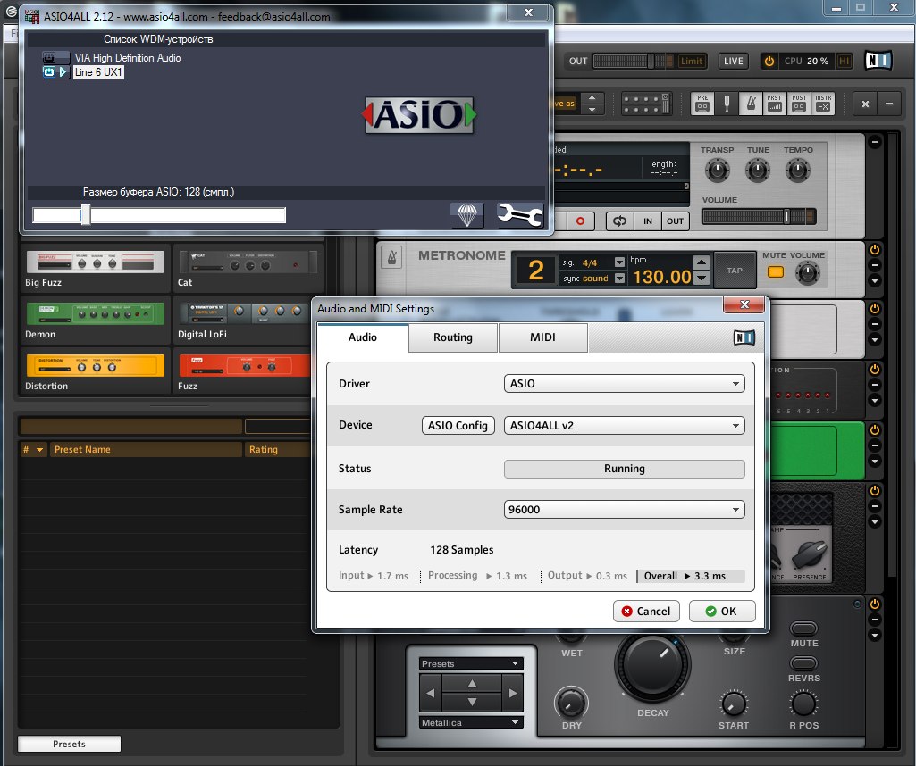Toggle the PRE tapedeck in Guitar Rig toolbar
The width and height of the screenshot is (916, 766).
click(x=702, y=104)
